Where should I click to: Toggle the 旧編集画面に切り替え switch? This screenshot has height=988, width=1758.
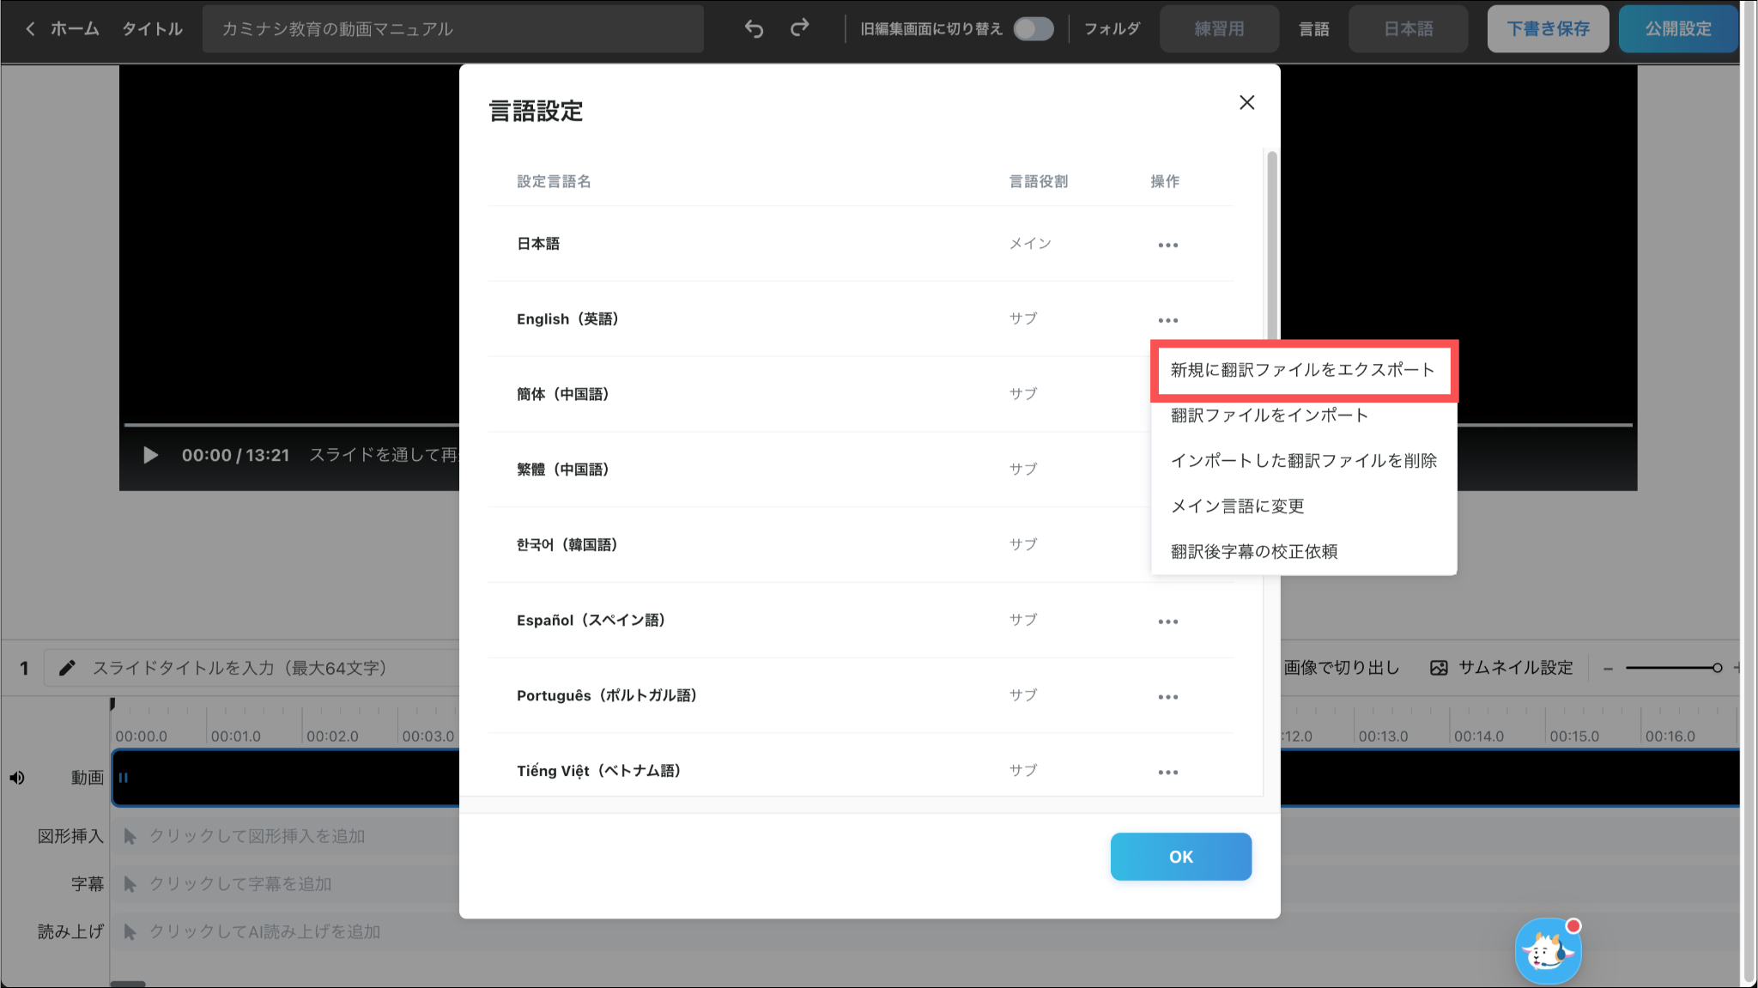click(x=1033, y=29)
